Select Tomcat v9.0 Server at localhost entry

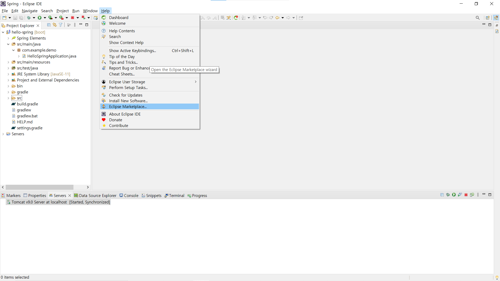39,202
